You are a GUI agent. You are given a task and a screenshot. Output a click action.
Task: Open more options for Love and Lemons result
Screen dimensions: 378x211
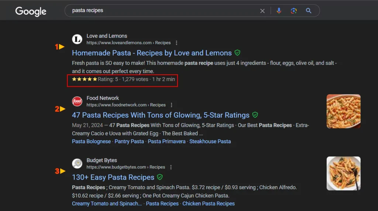[176, 43]
